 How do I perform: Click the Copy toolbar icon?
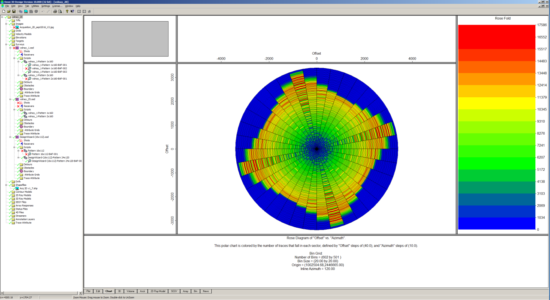(20, 12)
